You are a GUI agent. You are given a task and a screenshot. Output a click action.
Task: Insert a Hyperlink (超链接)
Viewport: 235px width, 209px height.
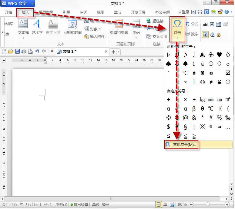pos(155,21)
